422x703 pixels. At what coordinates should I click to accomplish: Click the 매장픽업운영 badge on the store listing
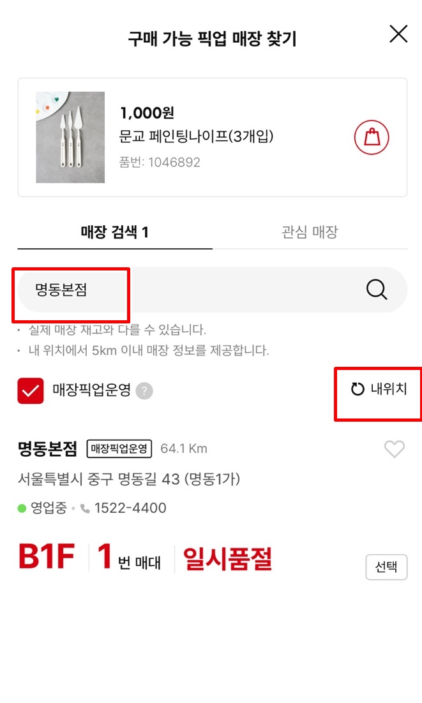(x=118, y=448)
